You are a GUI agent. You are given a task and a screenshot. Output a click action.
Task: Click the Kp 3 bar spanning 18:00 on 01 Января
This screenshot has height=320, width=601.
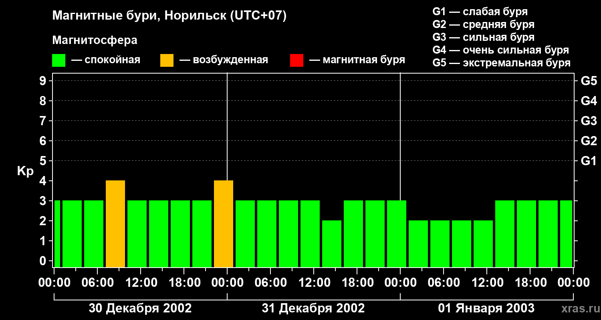526,234
